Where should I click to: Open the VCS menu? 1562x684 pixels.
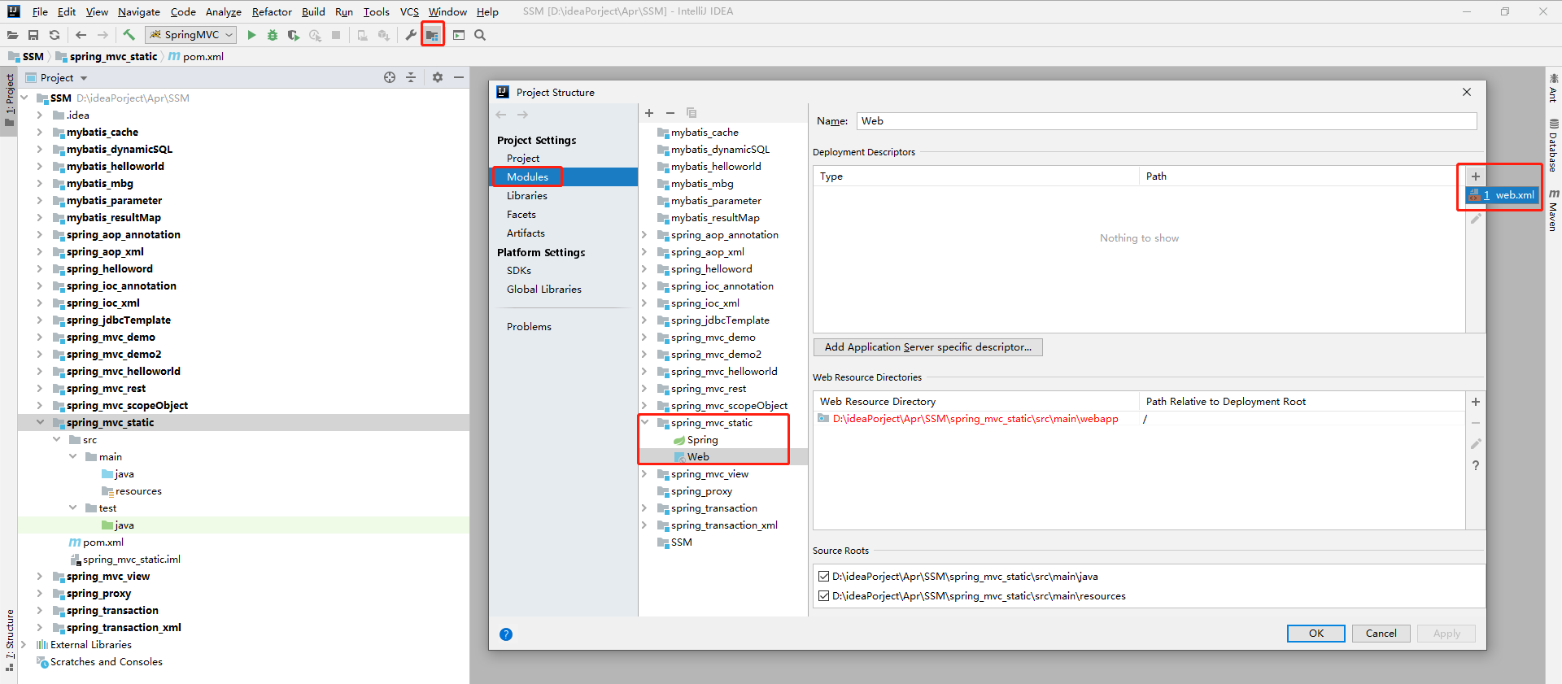409,11
